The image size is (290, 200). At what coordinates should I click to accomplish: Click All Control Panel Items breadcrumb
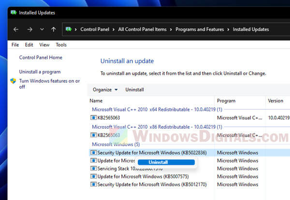142,29
